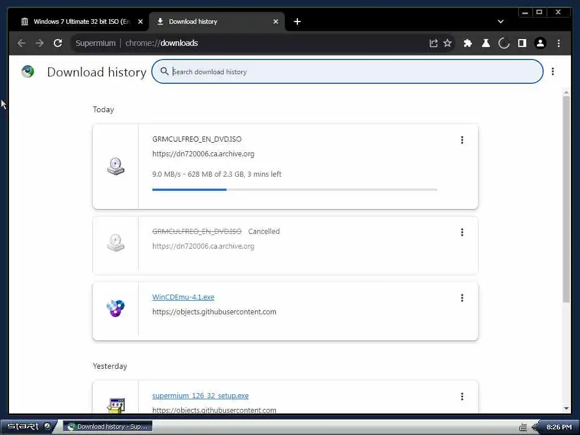580x435 pixels.
Task: Click the keyboard icon in system tray
Action: pos(523,427)
